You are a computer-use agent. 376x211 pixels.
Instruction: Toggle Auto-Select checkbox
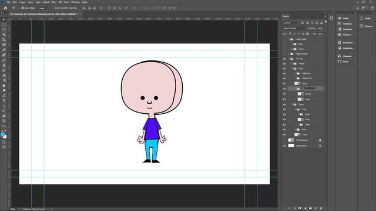22,8
